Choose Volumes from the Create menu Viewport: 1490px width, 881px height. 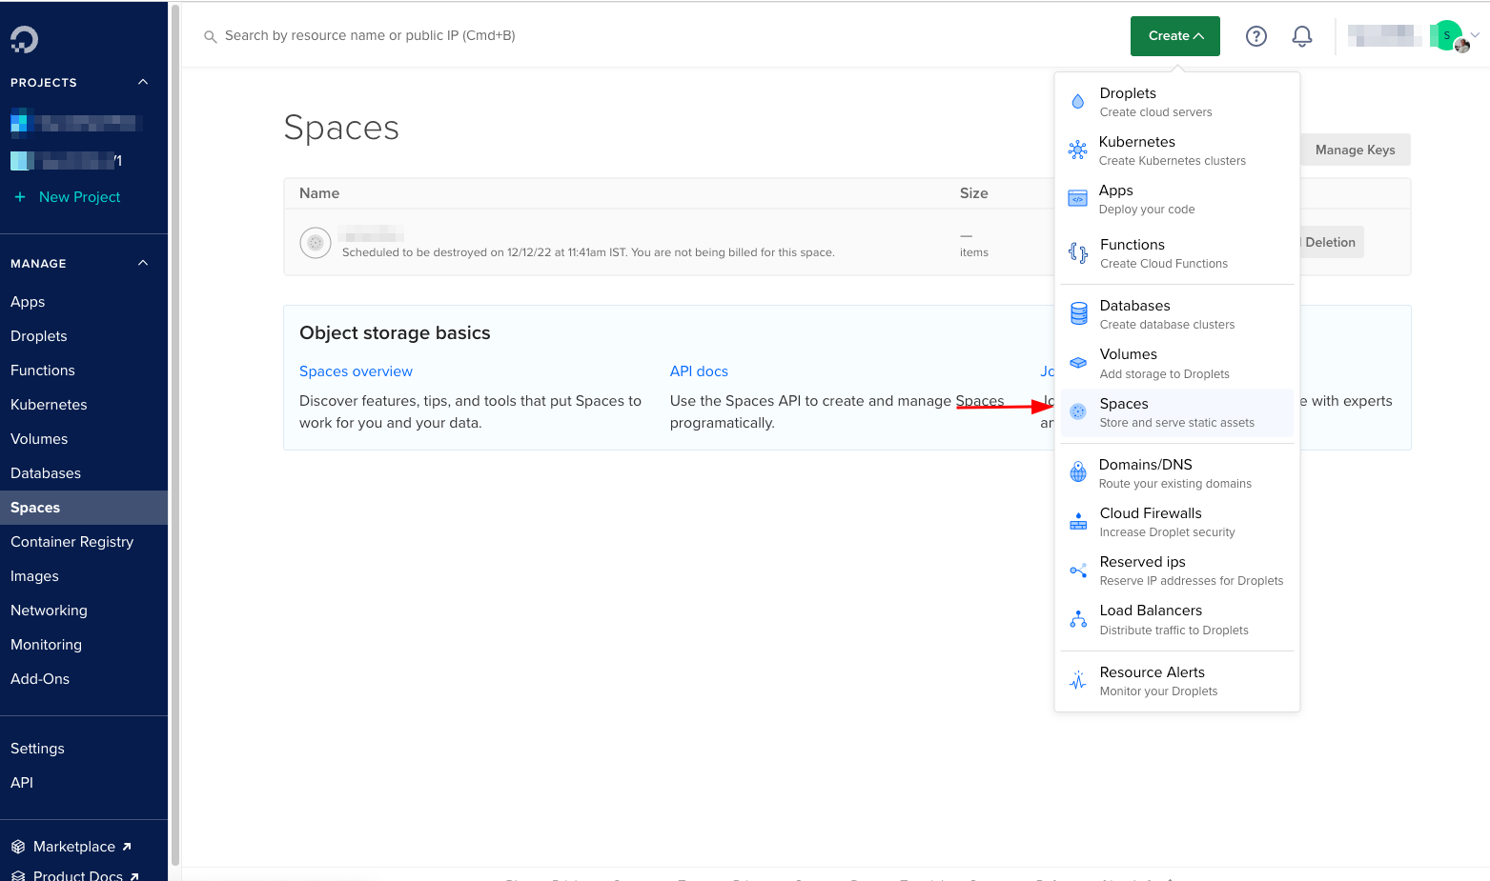[x=1177, y=363]
